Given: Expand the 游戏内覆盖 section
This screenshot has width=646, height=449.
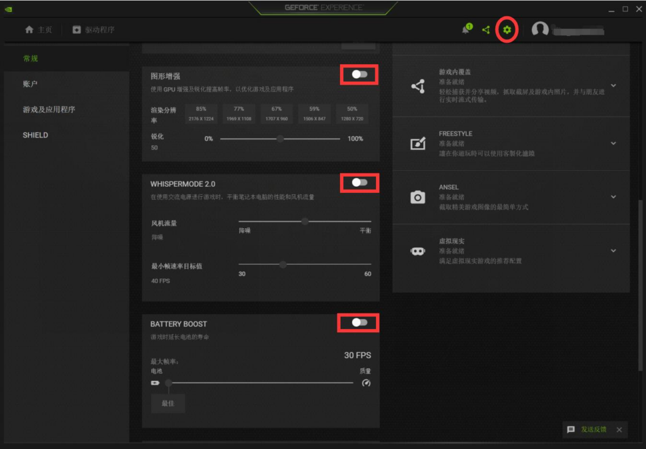Looking at the screenshot, I should click(x=613, y=86).
